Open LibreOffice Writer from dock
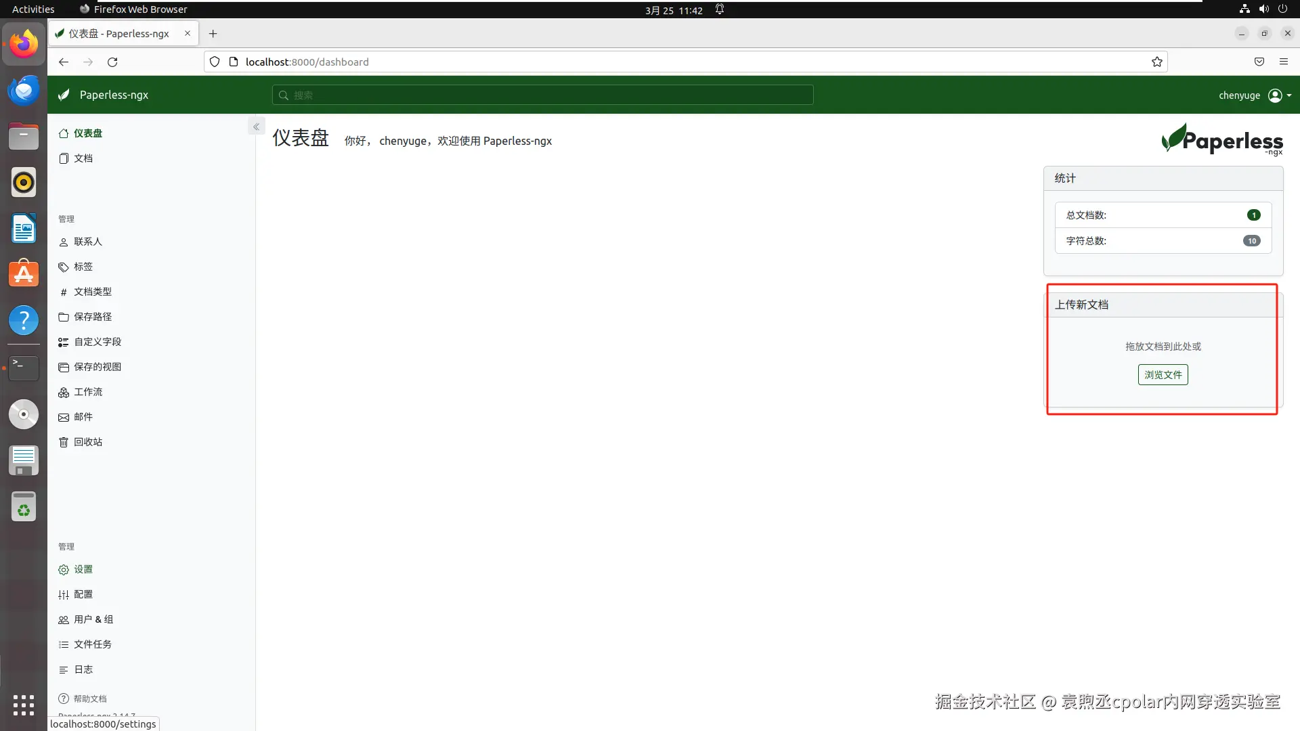 pos(24,228)
